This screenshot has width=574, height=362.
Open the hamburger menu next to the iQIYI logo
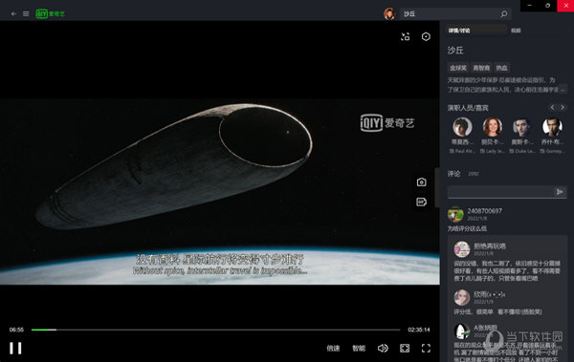click(x=26, y=14)
